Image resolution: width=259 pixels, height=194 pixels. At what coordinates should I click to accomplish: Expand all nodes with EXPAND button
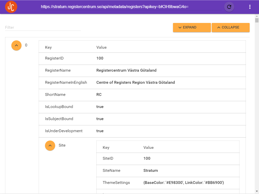[192, 27]
